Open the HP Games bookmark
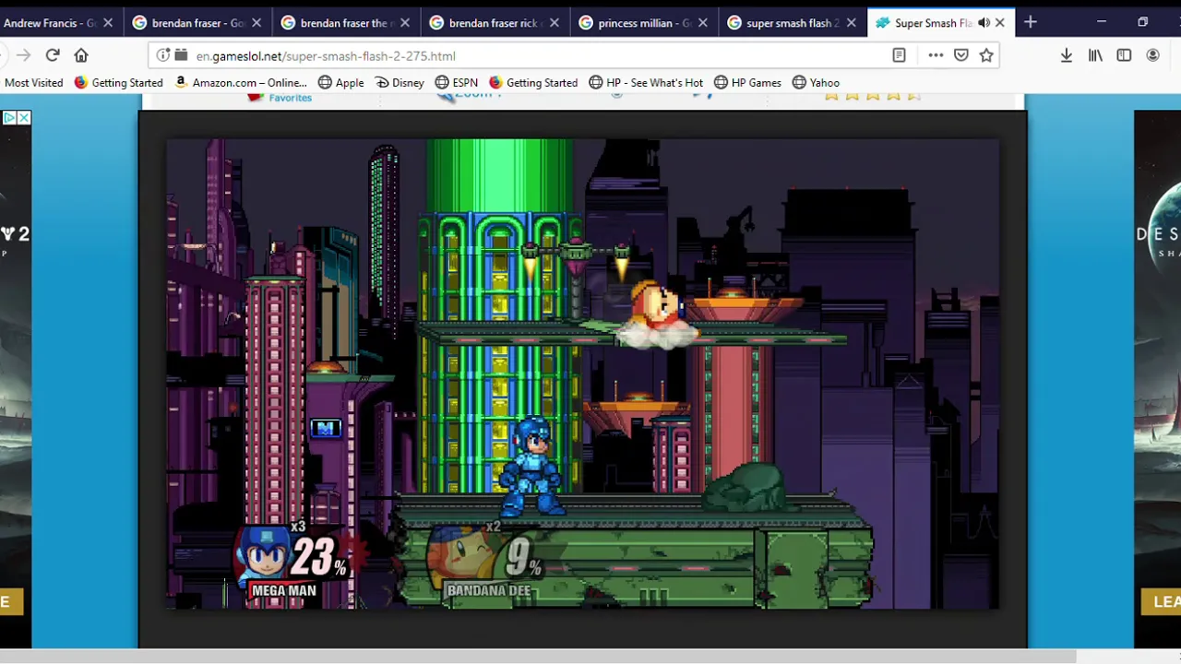Image resolution: width=1181 pixels, height=664 pixels. (x=747, y=82)
